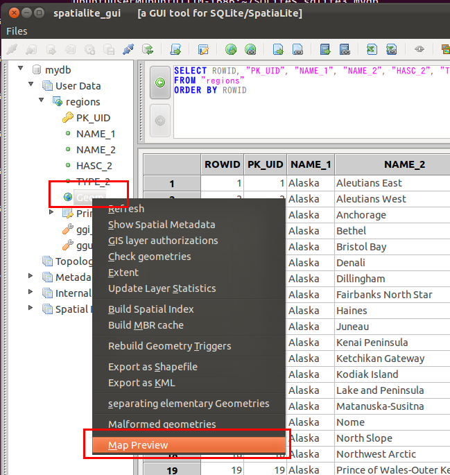This screenshot has width=450, height=475.
Task: Expand the Metadata tree node
Action: click(31, 276)
